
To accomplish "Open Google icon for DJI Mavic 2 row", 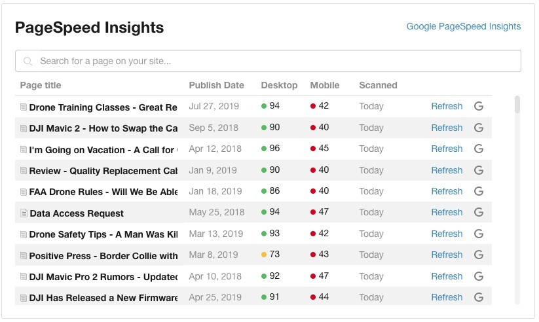I will click(479, 128).
